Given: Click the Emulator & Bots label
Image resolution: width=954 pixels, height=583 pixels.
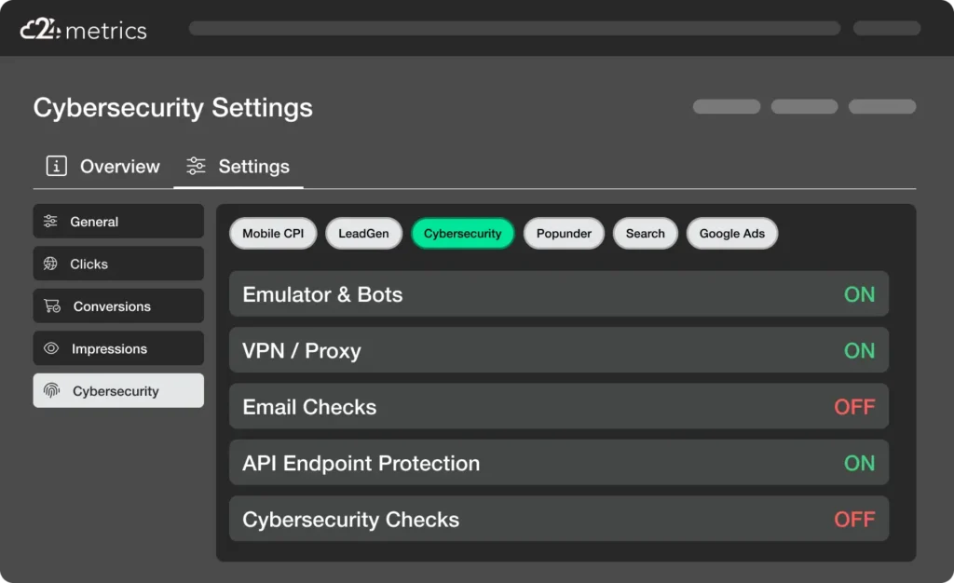Looking at the screenshot, I should 322,294.
